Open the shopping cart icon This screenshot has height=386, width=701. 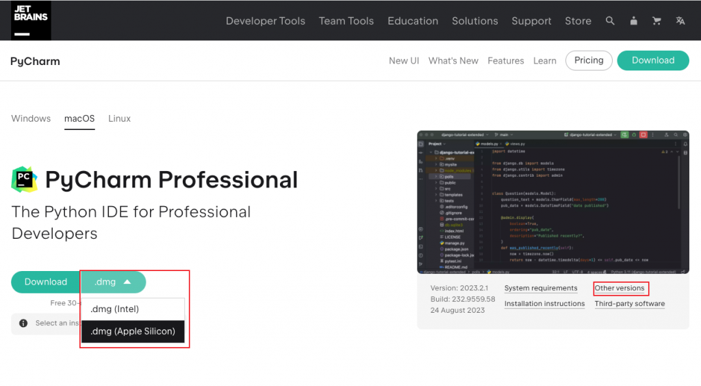point(657,21)
